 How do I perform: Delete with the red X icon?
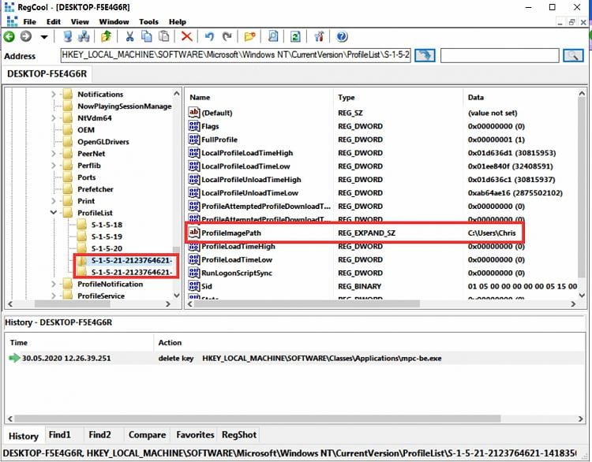pos(186,36)
